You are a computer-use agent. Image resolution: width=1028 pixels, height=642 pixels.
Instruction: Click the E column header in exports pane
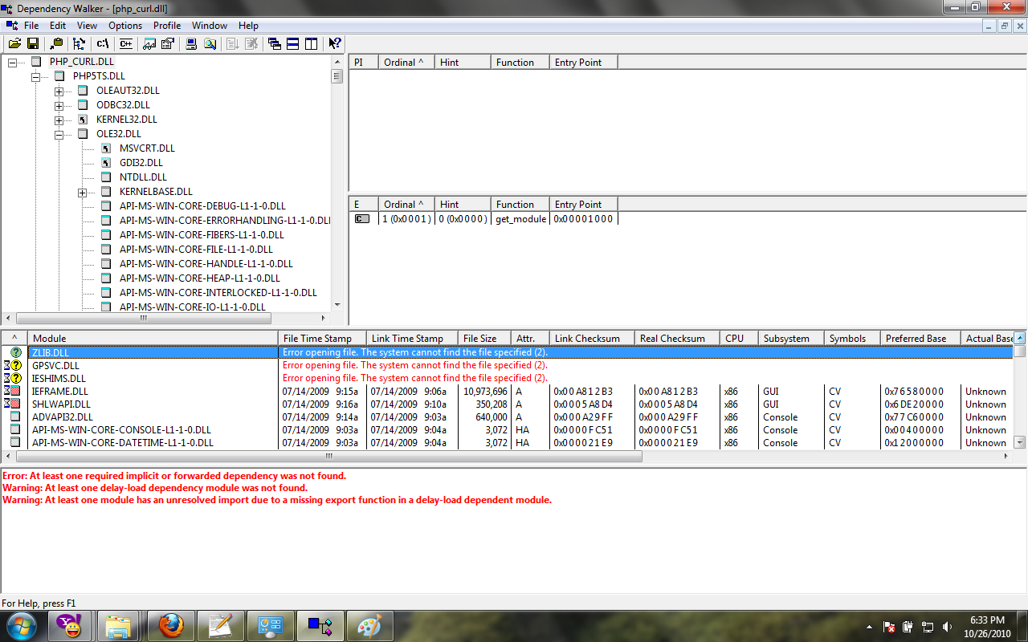pyautogui.click(x=364, y=204)
